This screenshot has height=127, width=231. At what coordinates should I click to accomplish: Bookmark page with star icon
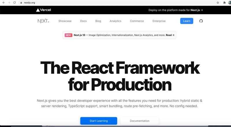pos(218,3)
